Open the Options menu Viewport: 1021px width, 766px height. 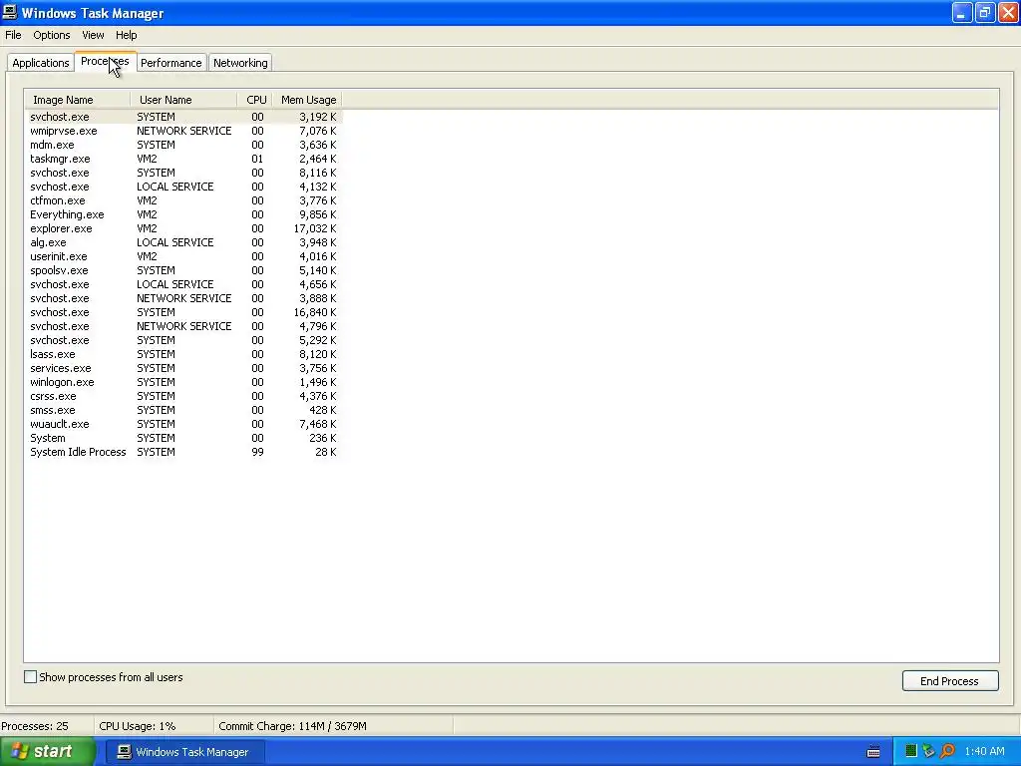tap(52, 35)
